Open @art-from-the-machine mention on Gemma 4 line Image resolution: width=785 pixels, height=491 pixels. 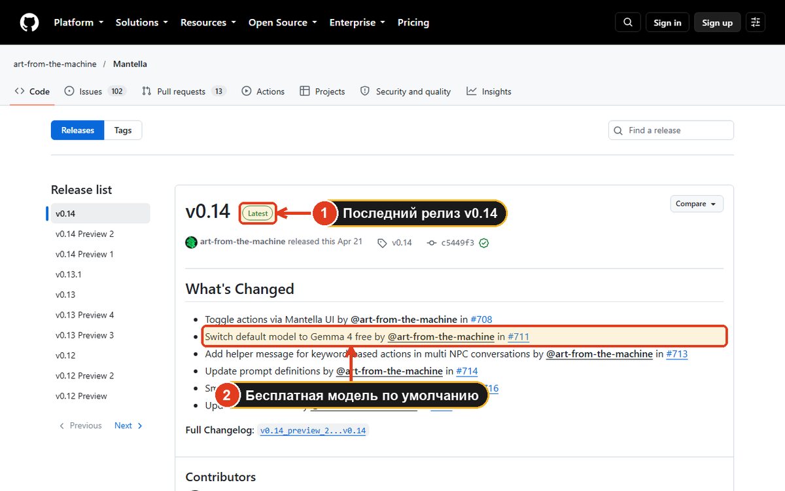(x=441, y=336)
